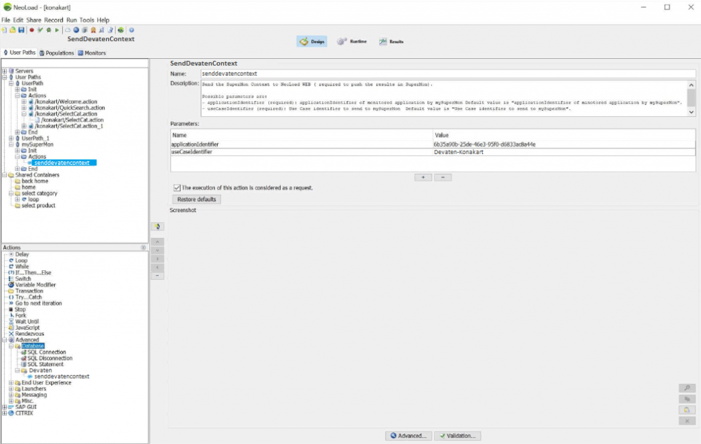Select the Try...Catch action
The image size is (701, 444).
click(x=28, y=297)
